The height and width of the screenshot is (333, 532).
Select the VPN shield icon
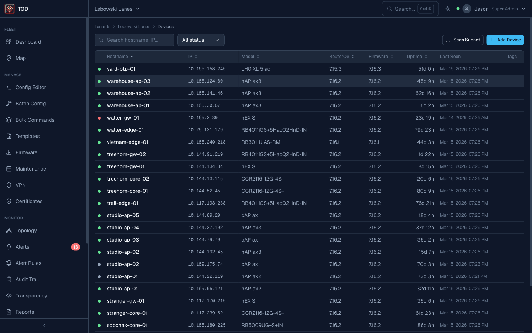pyautogui.click(x=8, y=185)
